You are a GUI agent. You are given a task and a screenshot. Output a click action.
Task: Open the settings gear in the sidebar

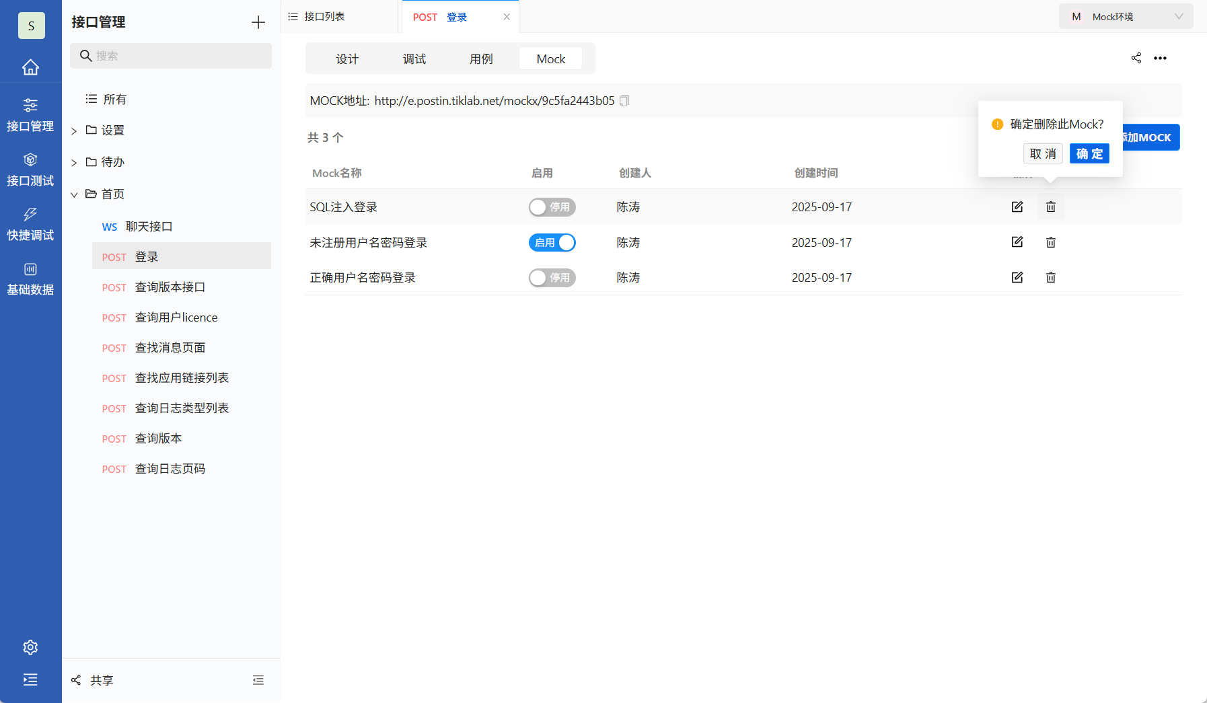[30, 646]
